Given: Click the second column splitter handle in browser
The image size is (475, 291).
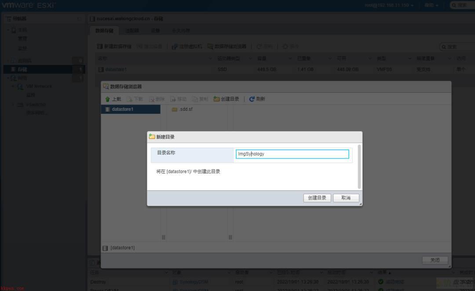Looking at the screenshot, I should [x=230, y=237].
